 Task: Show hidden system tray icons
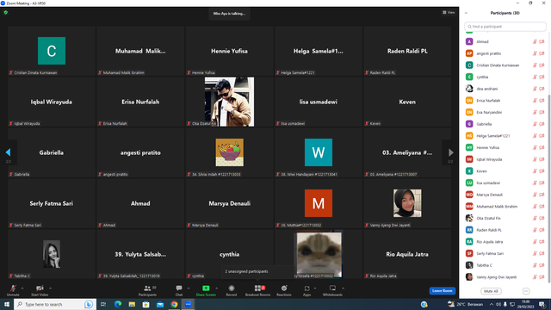point(492,304)
